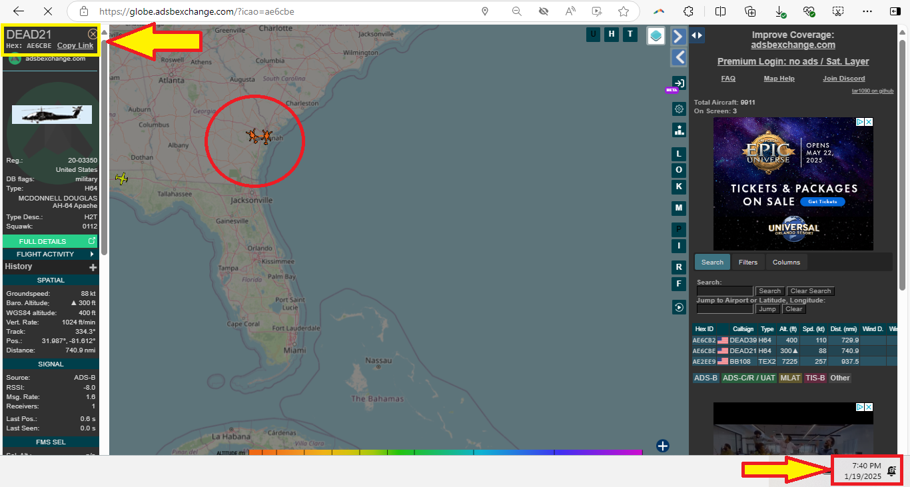This screenshot has width=910, height=487.
Task: Open the Universal Epic Universe ad Get Tickets
Action: click(822, 202)
